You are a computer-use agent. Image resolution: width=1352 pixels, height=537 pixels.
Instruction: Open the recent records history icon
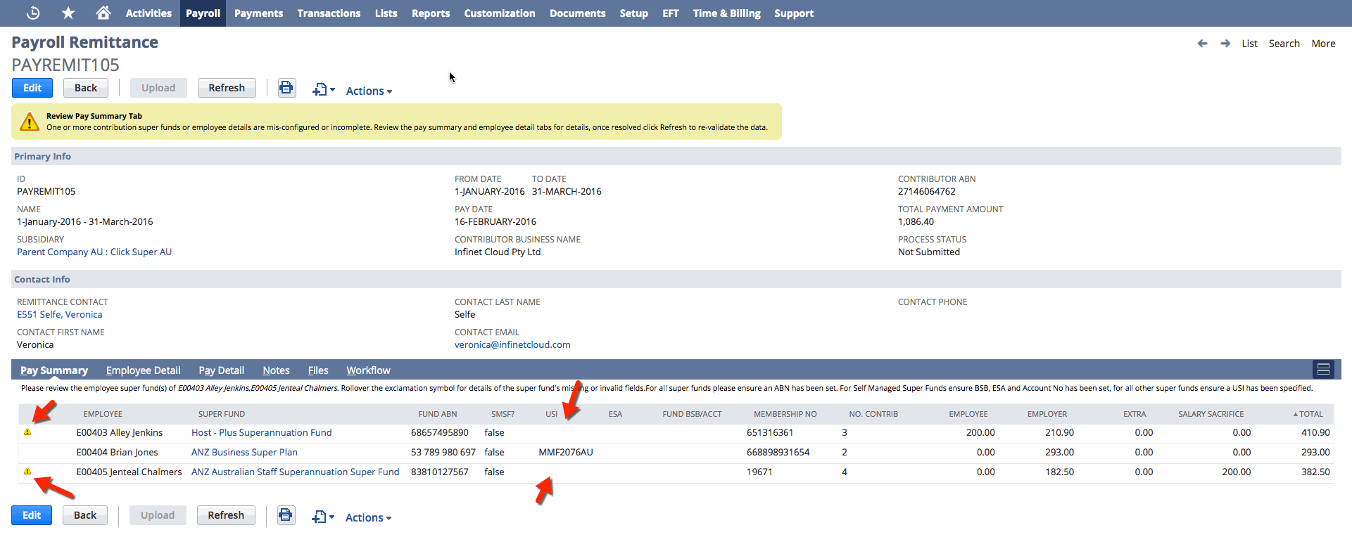point(33,13)
